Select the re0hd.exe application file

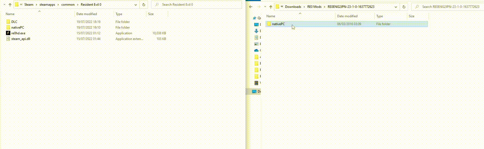pyautogui.click(x=18, y=33)
